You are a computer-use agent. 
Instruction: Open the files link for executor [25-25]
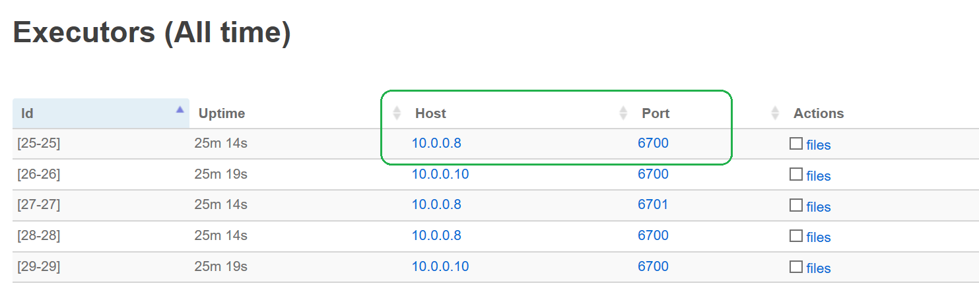(818, 145)
